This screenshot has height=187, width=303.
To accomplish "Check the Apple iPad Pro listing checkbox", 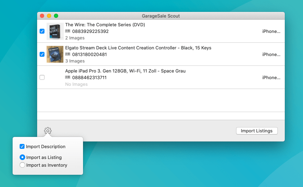I will (x=42, y=77).
